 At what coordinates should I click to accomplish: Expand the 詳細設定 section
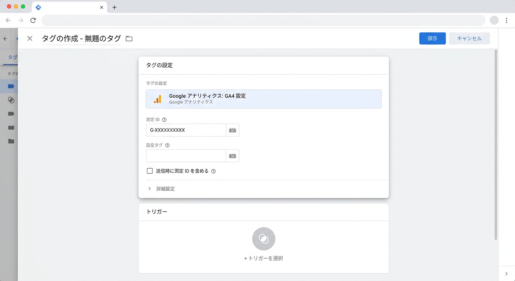161,189
